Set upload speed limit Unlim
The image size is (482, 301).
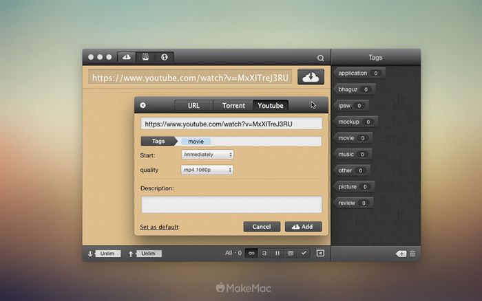click(149, 254)
